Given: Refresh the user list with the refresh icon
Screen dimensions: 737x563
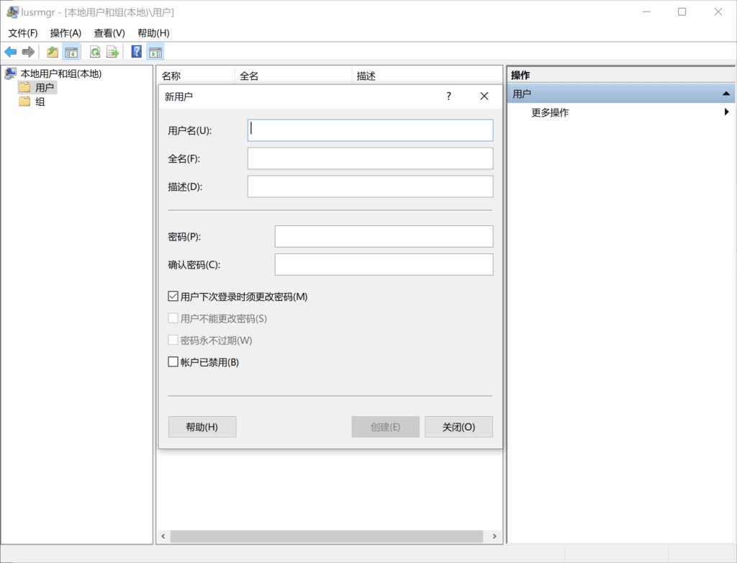Looking at the screenshot, I should (x=95, y=51).
